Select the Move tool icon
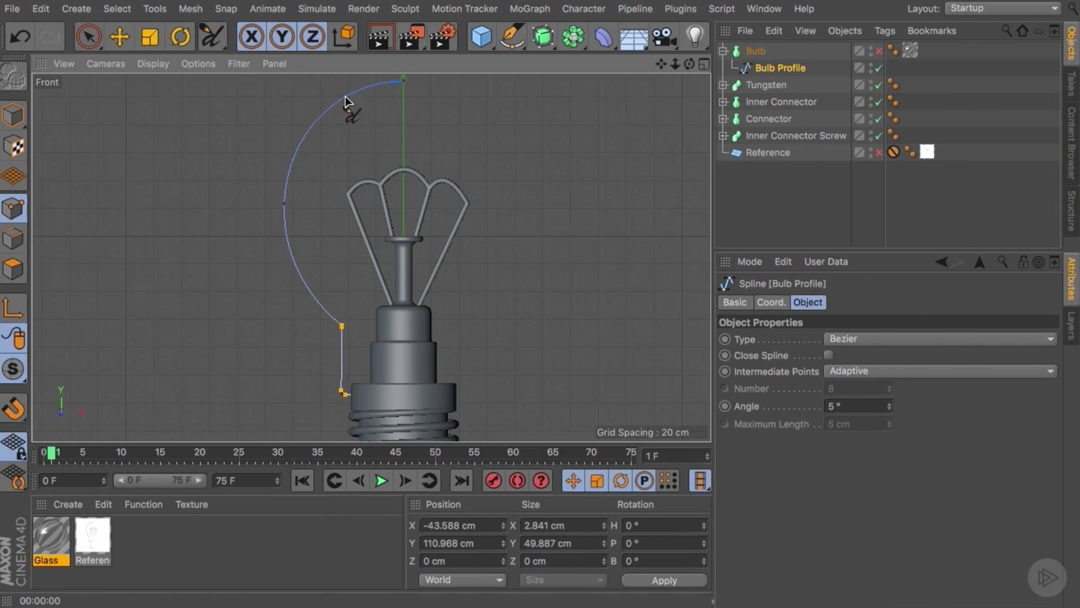1080x608 pixels. coord(118,37)
